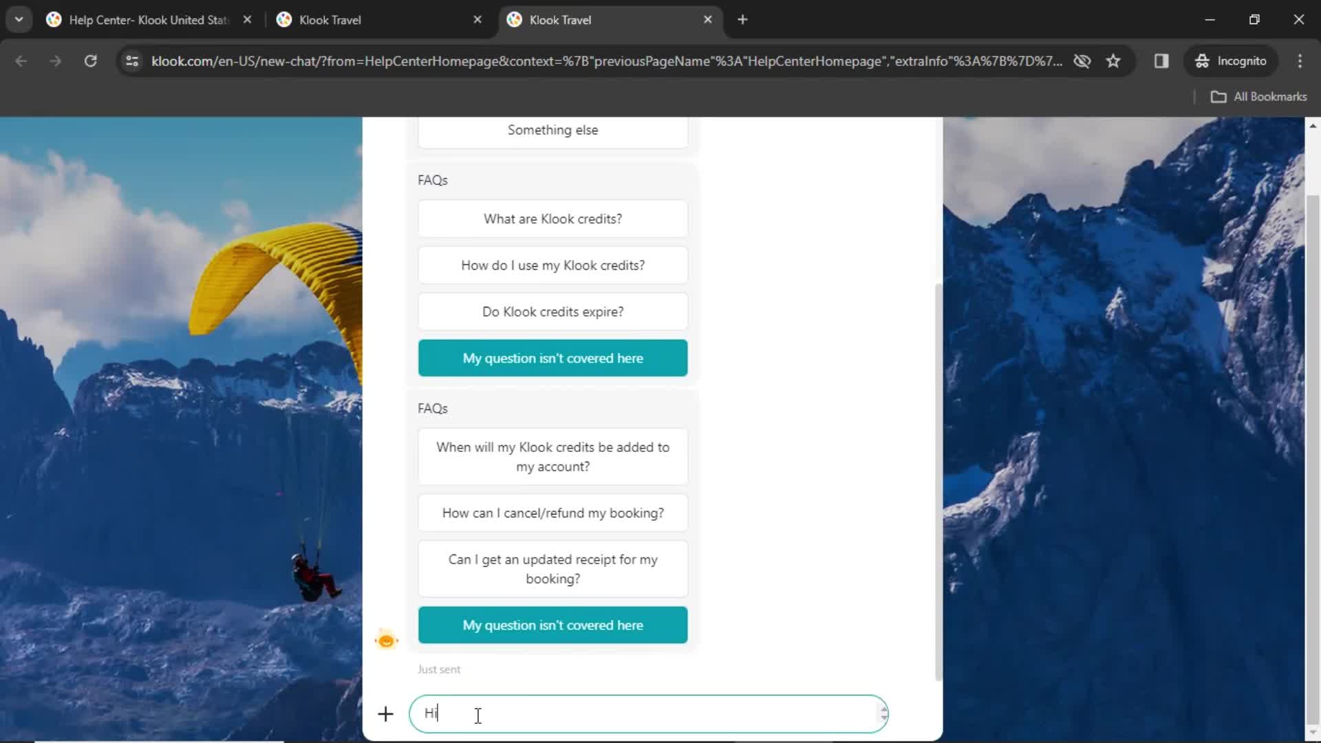Click the Just sent timestamp text
Image resolution: width=1321 pixels, height=743 pixels.
[x=439, y=669]
